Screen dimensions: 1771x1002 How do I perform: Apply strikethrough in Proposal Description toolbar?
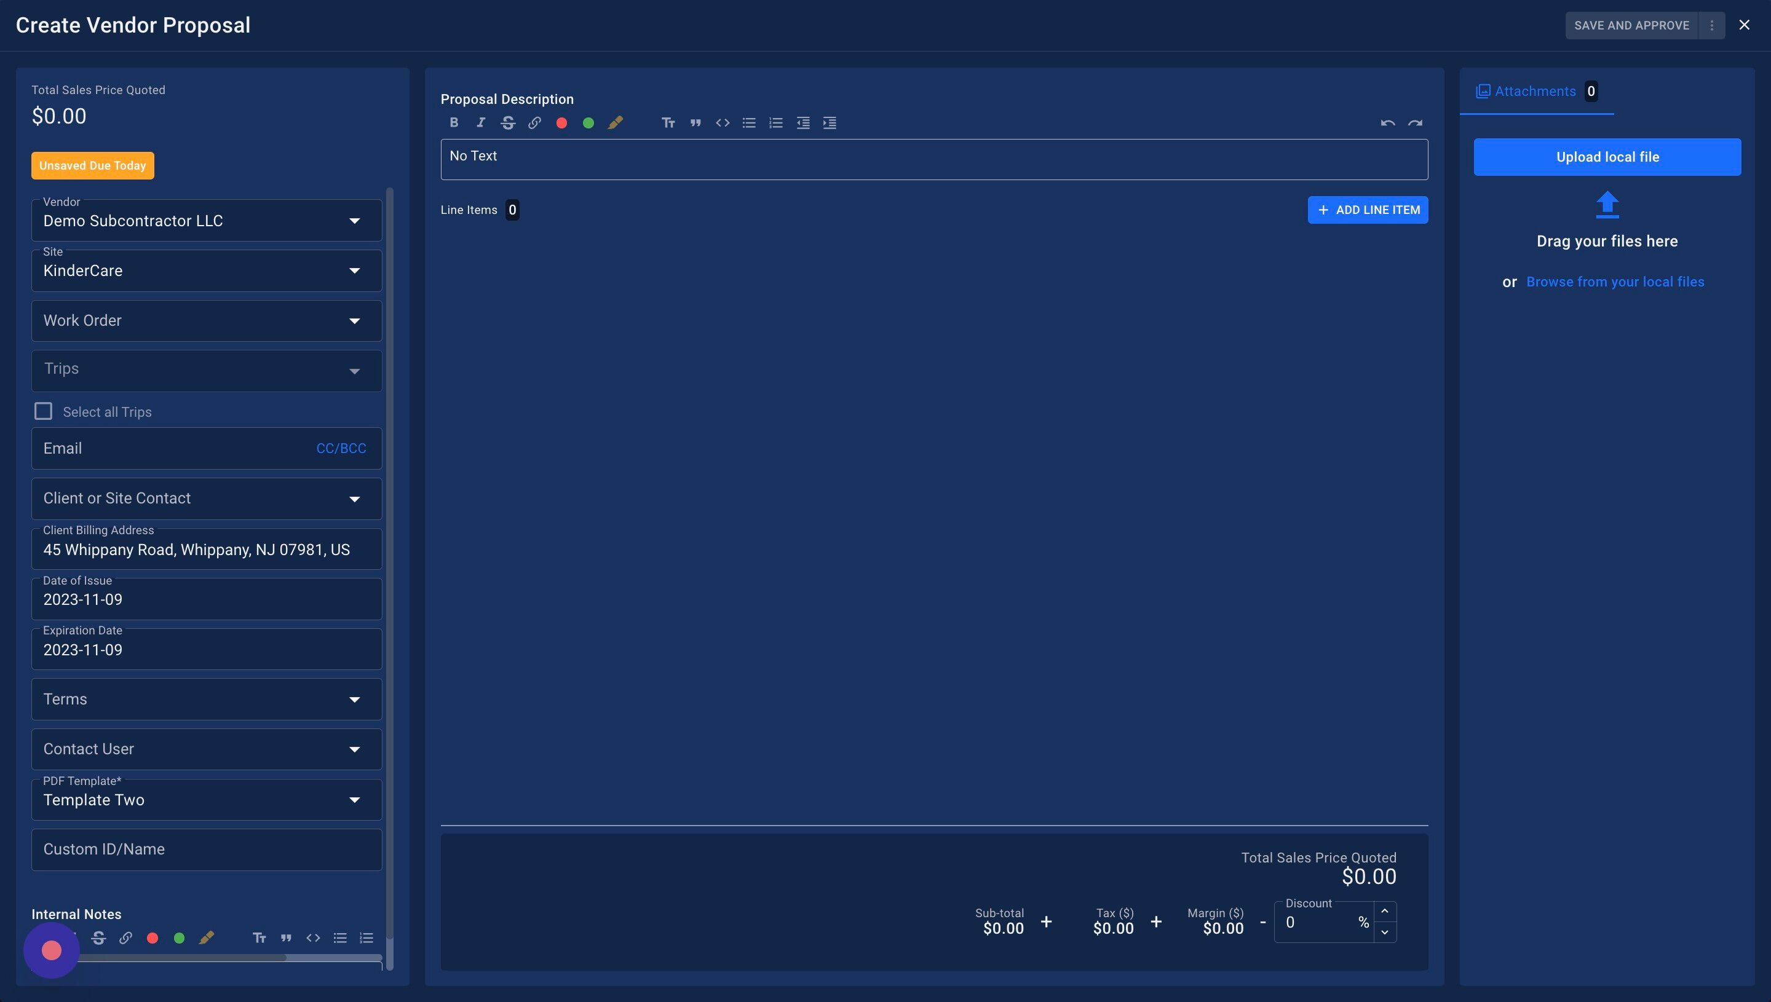(x=508, y=122)
